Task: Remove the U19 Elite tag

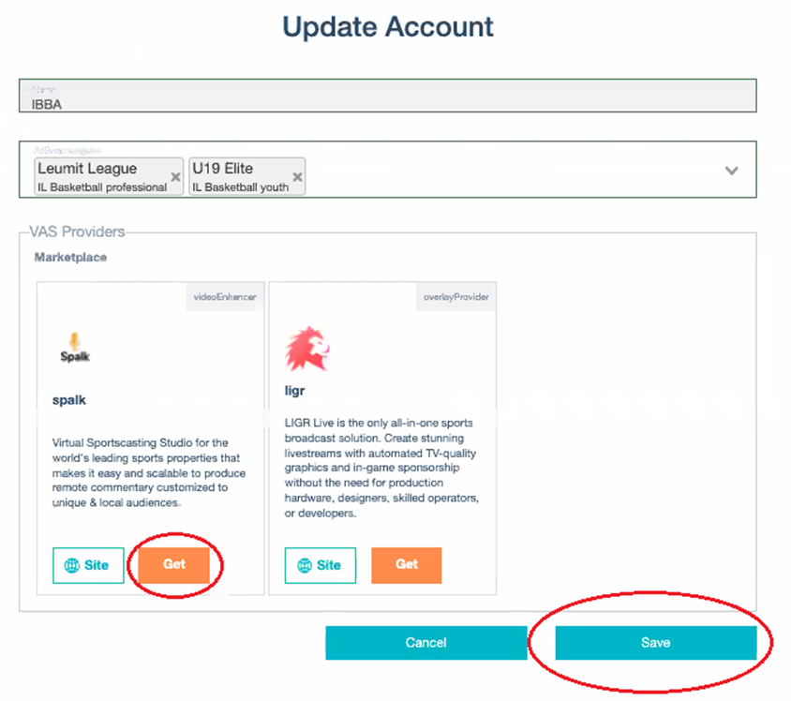Action: pos(298,177)
